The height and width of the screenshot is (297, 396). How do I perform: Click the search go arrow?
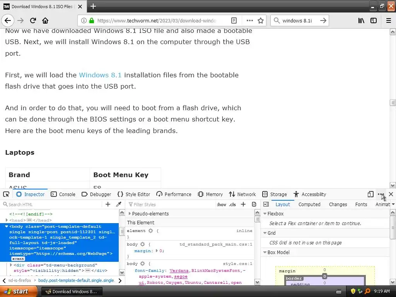[323, 20]
